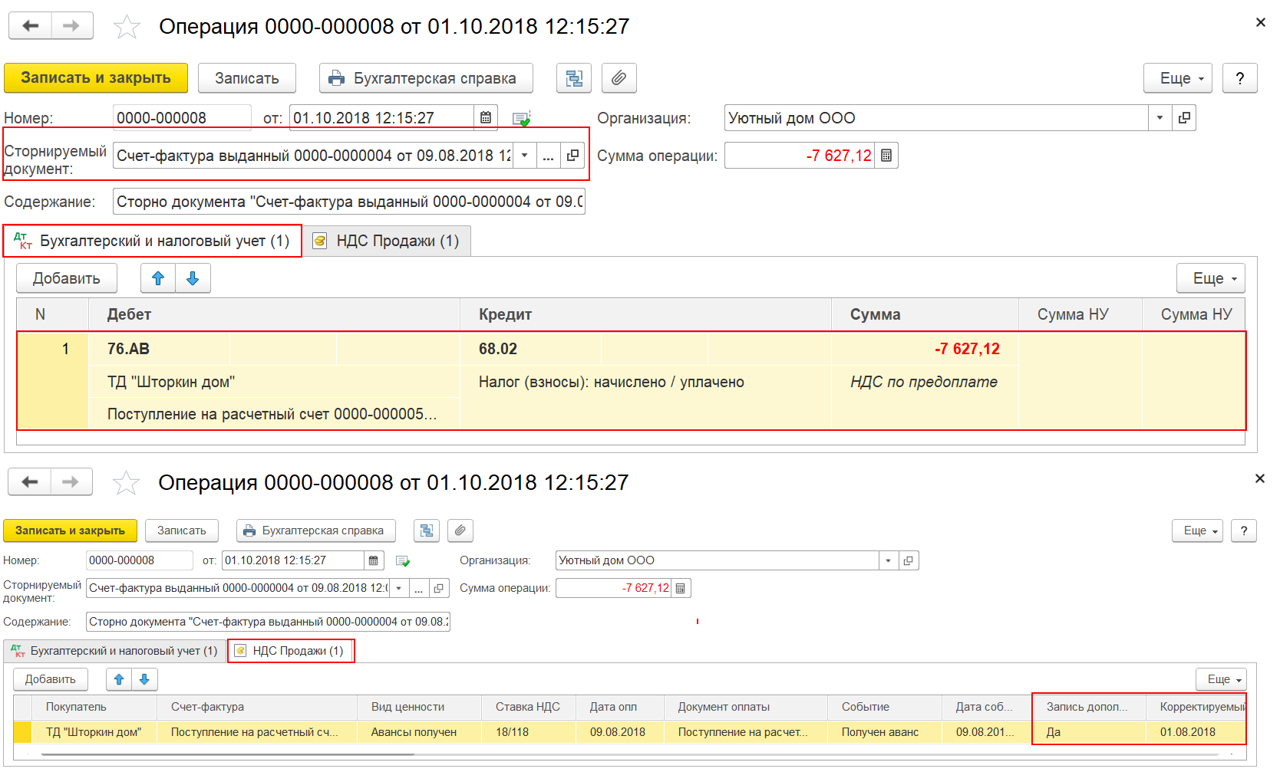Select the top Бухгалтерский и налоговый учет tab
Screen dimensions: 1280x772
click(x=153, y=241)
